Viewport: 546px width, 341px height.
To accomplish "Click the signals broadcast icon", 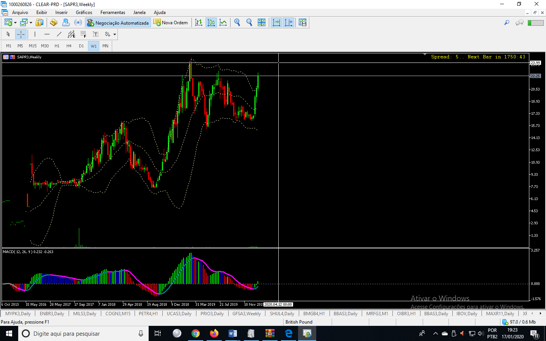I will (x=78, y=23).
